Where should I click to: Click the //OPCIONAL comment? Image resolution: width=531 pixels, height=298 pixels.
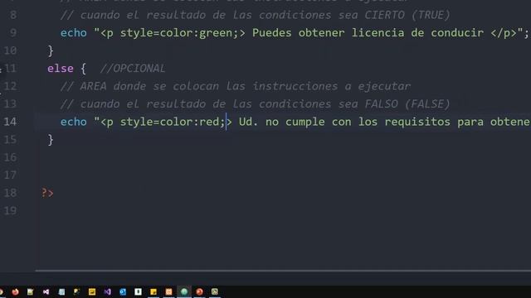pos(133,68)
